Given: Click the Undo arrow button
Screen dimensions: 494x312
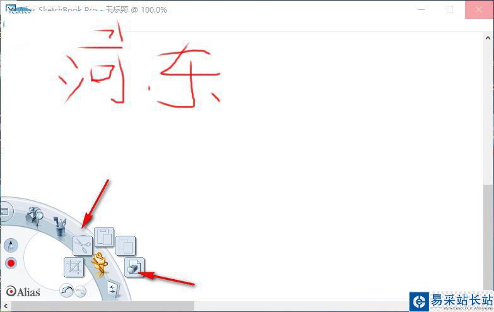Looking at the screenshot, I should coord(66,291).
